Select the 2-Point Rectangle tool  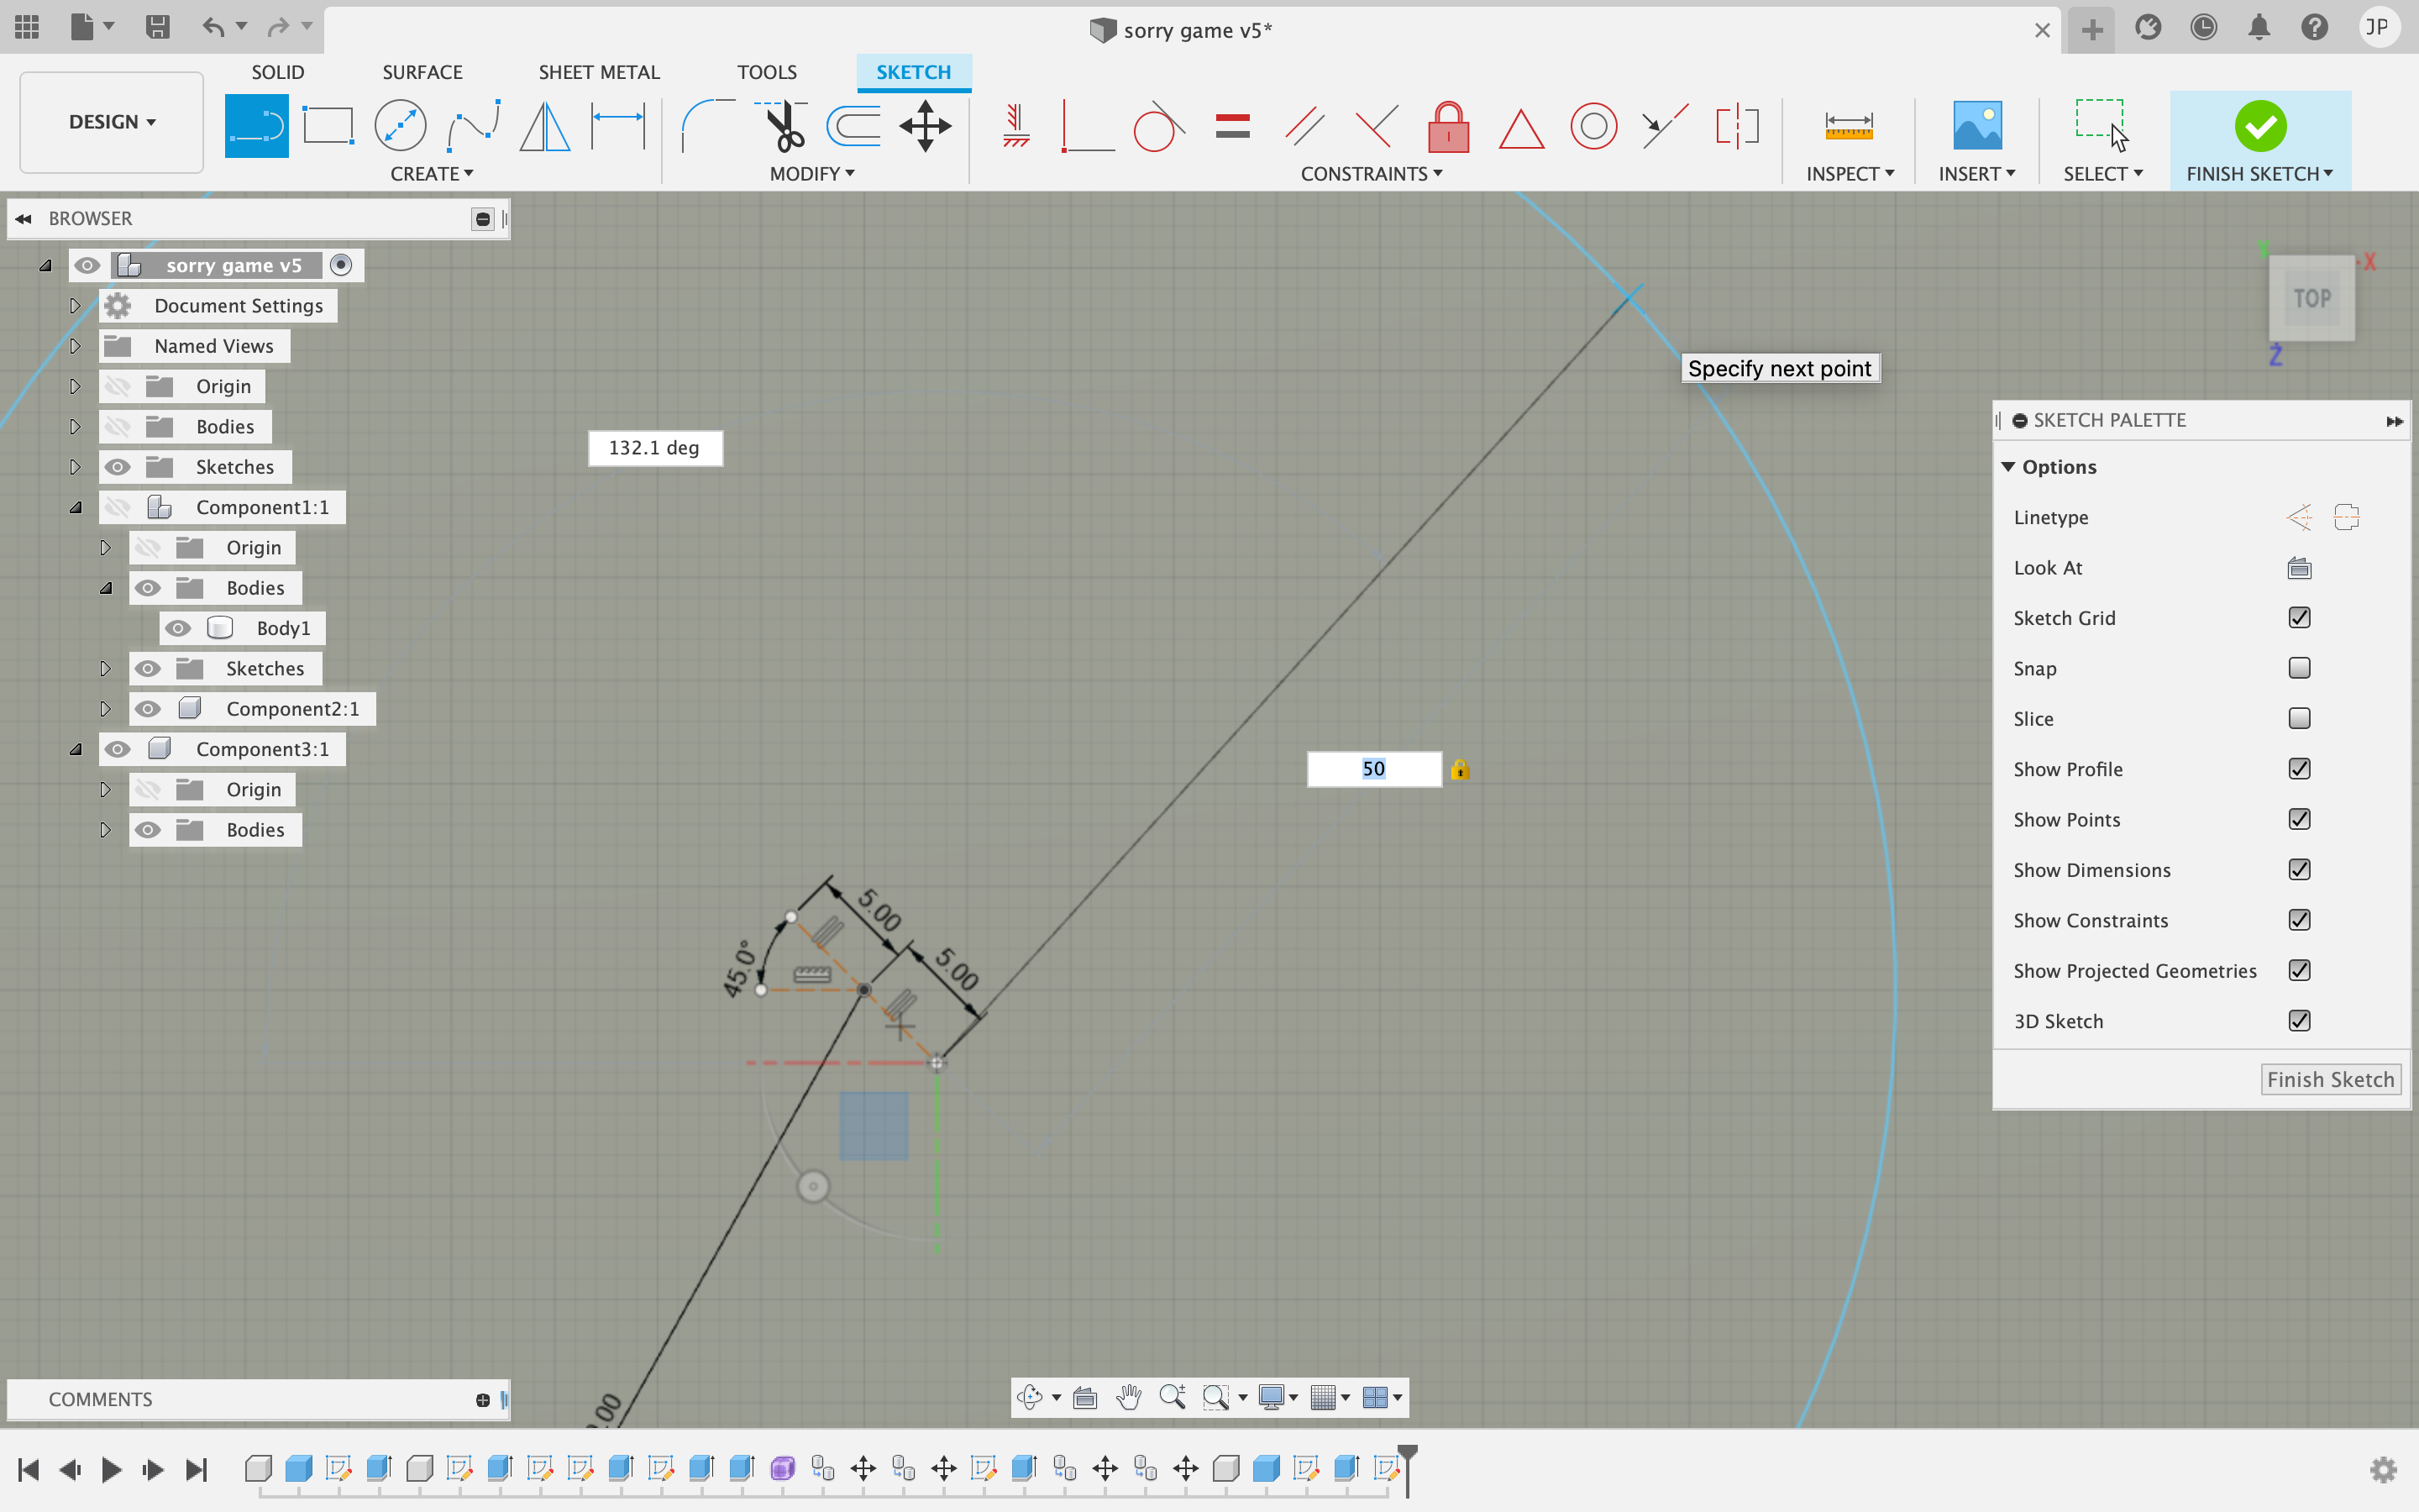(328, 126)
